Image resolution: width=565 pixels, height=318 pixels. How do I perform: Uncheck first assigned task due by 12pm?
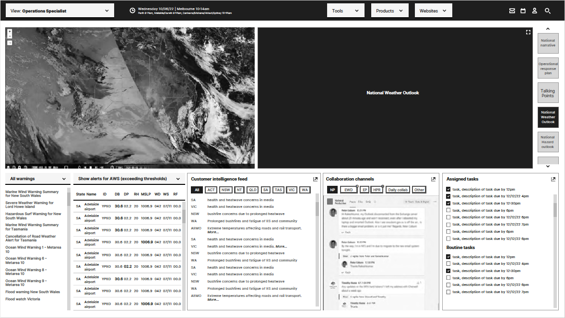point(448,189)
